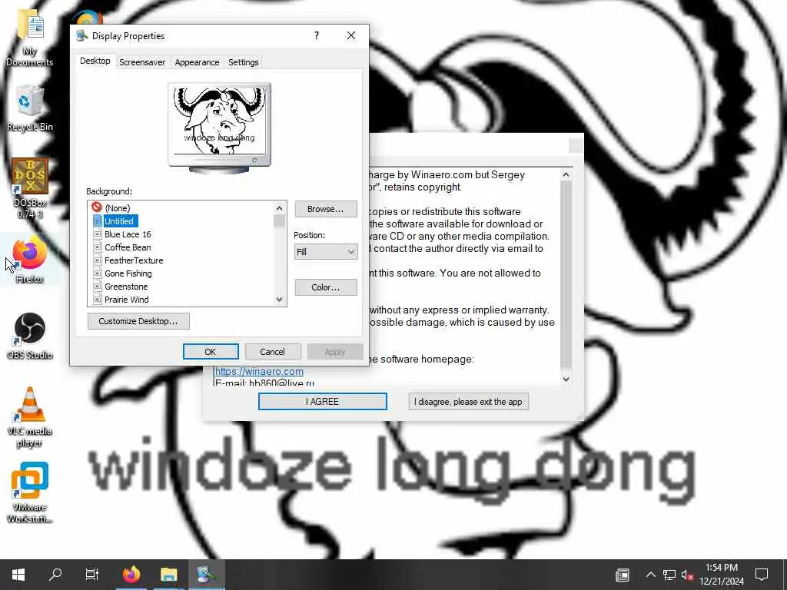
Task: Choose Blue Lace 16 background
Action: (128, 234)
